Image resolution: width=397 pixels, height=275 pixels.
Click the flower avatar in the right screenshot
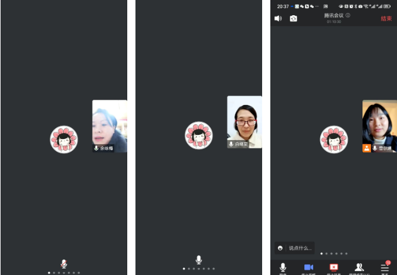coord(334,139)
